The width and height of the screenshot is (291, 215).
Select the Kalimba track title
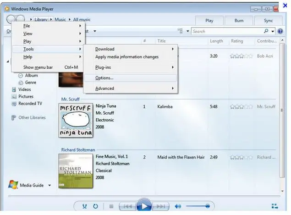click(165, 107)
